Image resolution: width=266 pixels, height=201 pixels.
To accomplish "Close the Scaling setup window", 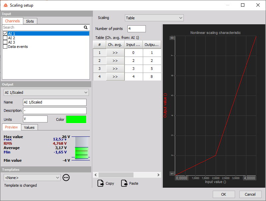I will point(258,5).
